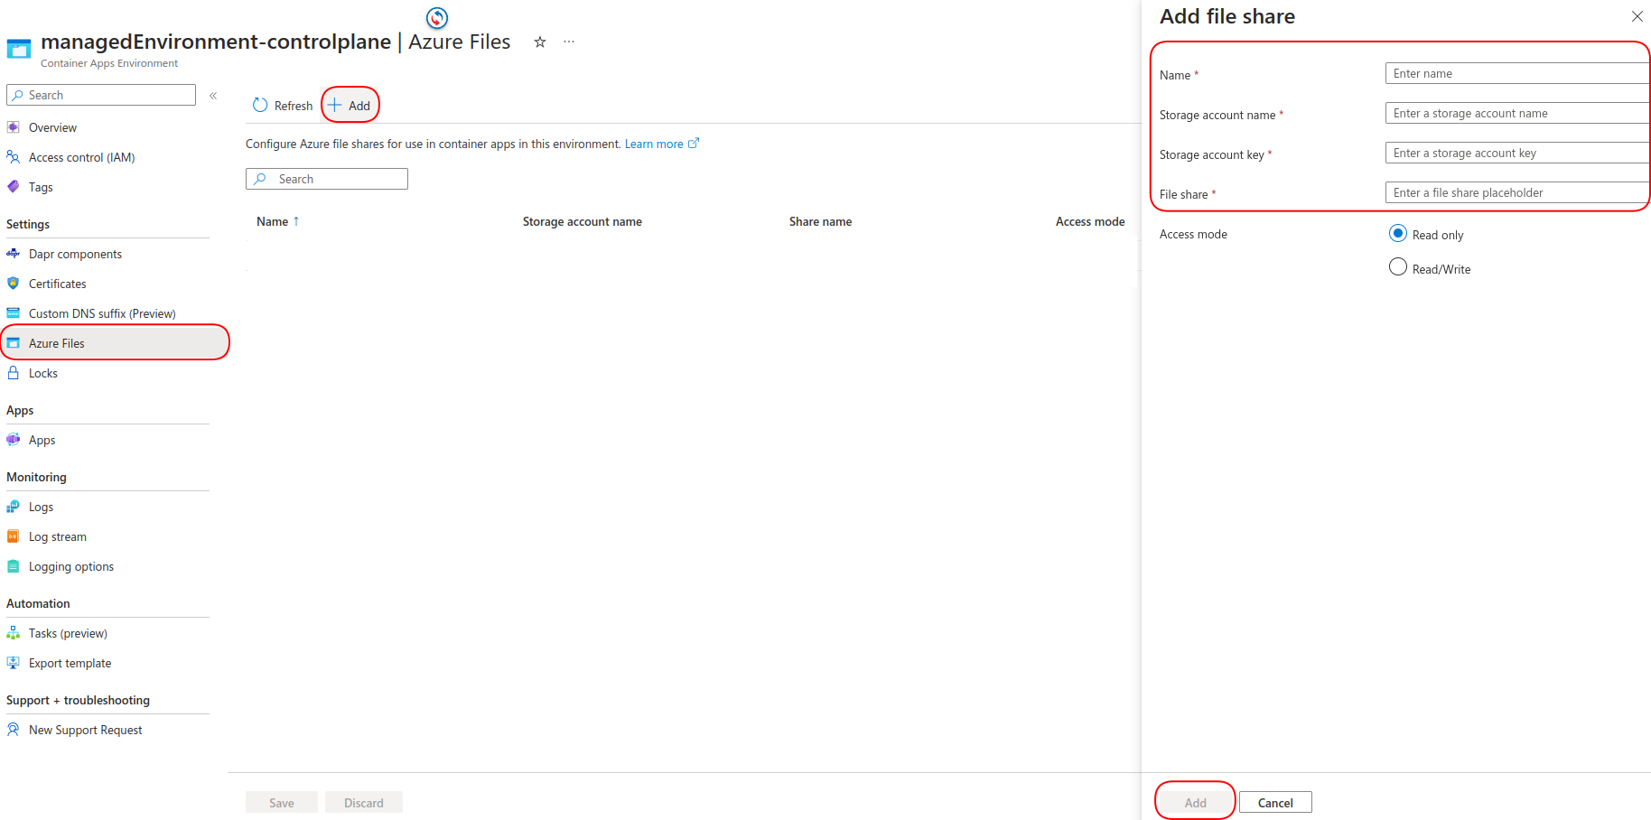Image resolution: width=1651 pixels, height=820 pixels.
Task: Cancel adding the file share
Action: 1275,802
